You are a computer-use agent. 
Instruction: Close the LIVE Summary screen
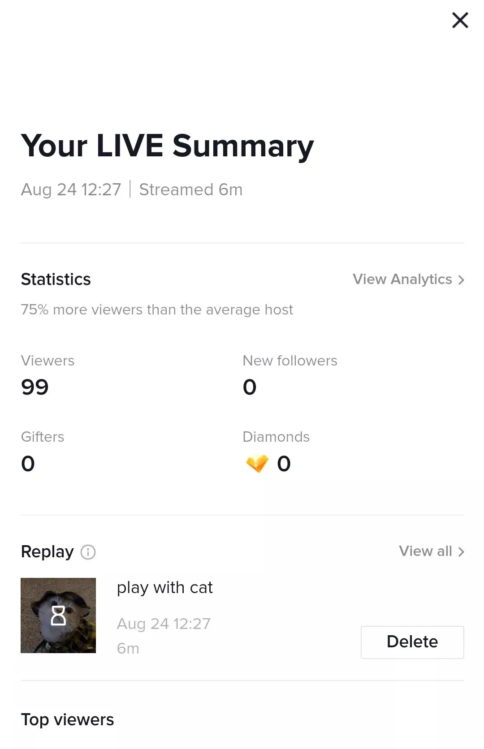click(460, 20)
